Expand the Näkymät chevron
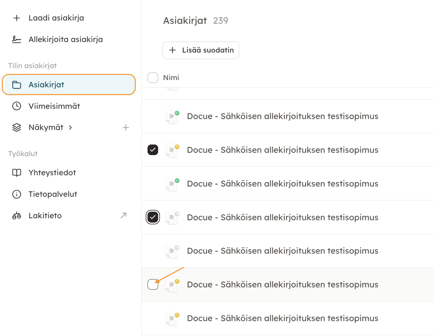This screenshot has width=434, height=336. point(70,127)
